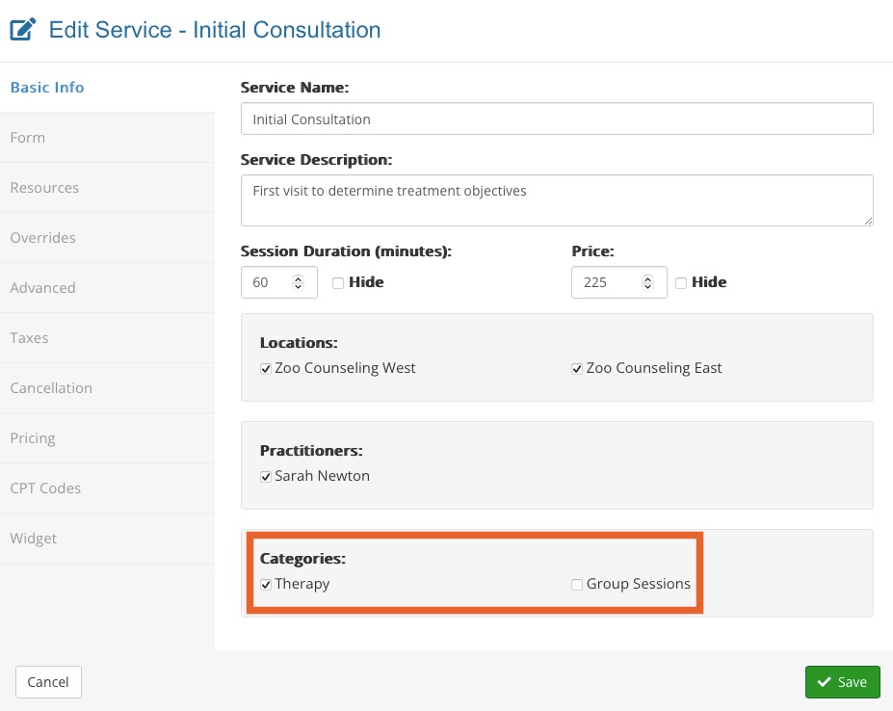Click the Service Description text area

[x=557, y=200]
